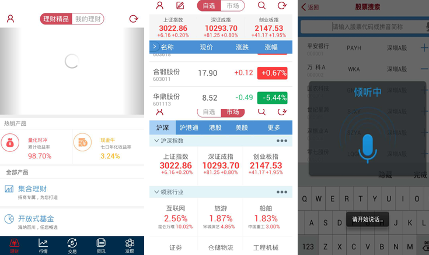Open 工程机械 industry cell
The height and width of the screenshot is (255, 429).
(x=266, y=247)
